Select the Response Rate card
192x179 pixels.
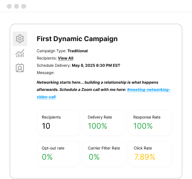point(150,123)
